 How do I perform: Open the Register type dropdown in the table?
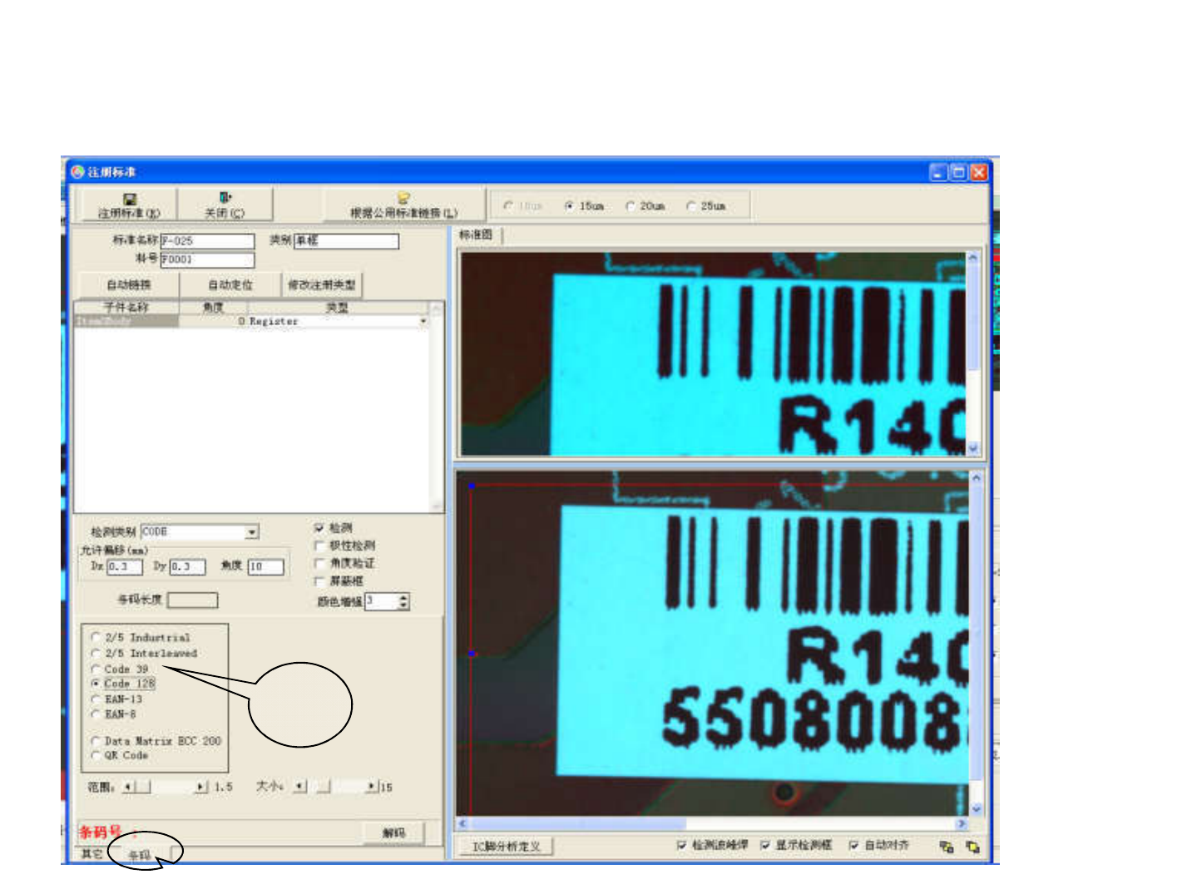pyautogui.click(x=423, y=321)
